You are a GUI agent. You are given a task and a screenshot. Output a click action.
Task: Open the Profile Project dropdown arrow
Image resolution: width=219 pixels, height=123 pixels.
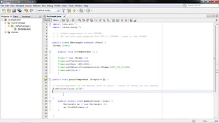92,11
